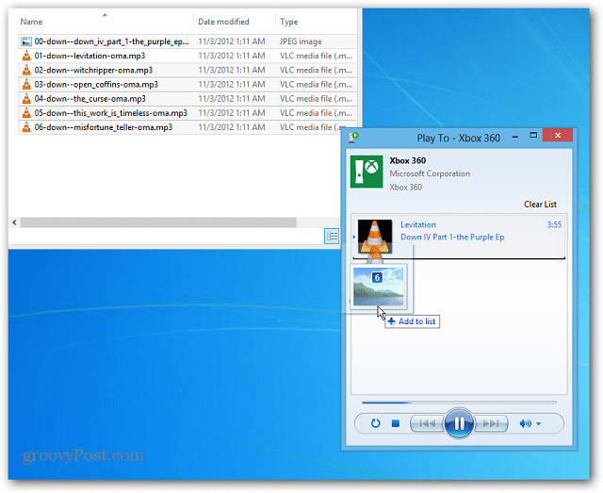Select 06-down--misfortune_teller-oma.mp3 file

coord(187,127)
